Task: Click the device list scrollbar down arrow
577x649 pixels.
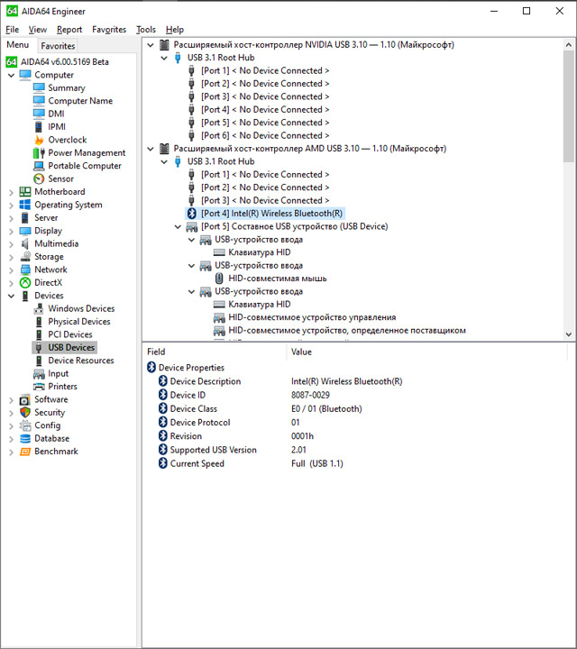Action: [x=569, y=334]
